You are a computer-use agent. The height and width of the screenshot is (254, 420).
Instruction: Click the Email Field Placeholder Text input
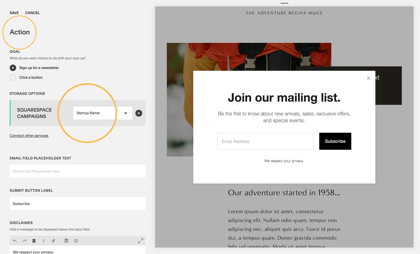[77, 171]
